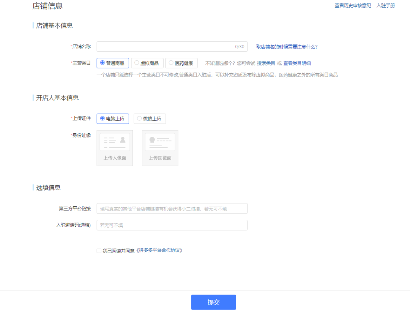The height and width of the screenshot is (313, 410).
Task: Click the 开店人基本信息 section heading
Action: [x=57, y=98]
